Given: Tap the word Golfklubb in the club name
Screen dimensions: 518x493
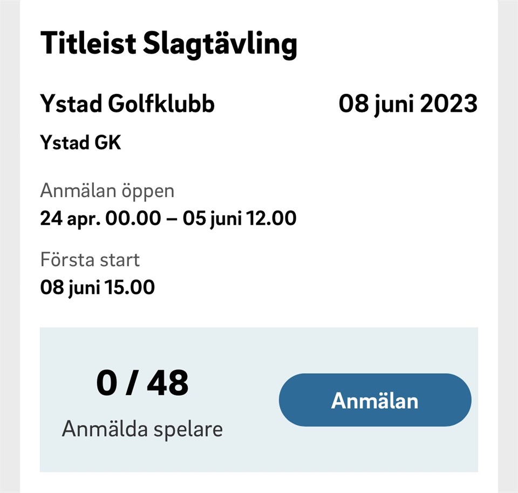Looking at the screenshot, I should coord(161,104).
